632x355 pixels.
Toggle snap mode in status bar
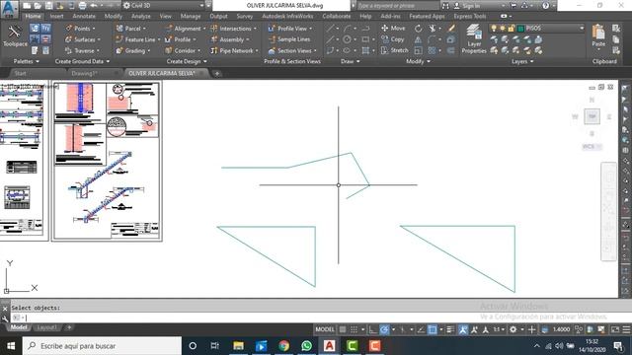click(x=354, y=329)
